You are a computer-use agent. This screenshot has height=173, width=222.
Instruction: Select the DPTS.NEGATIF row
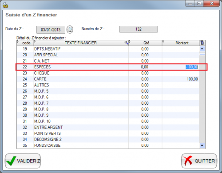coord(108,49)
